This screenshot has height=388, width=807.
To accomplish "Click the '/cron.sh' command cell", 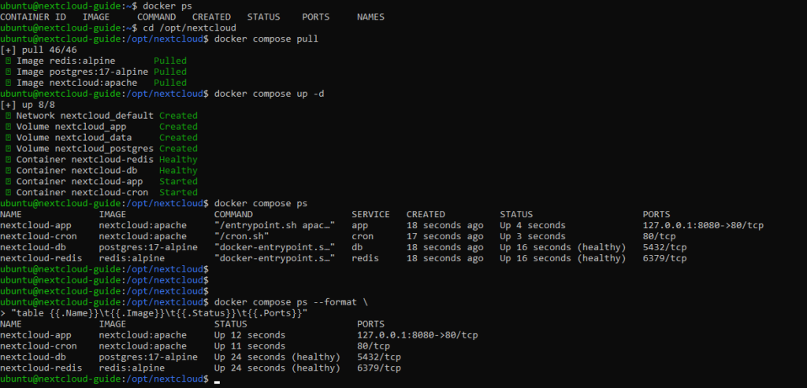I will (242, 236).
